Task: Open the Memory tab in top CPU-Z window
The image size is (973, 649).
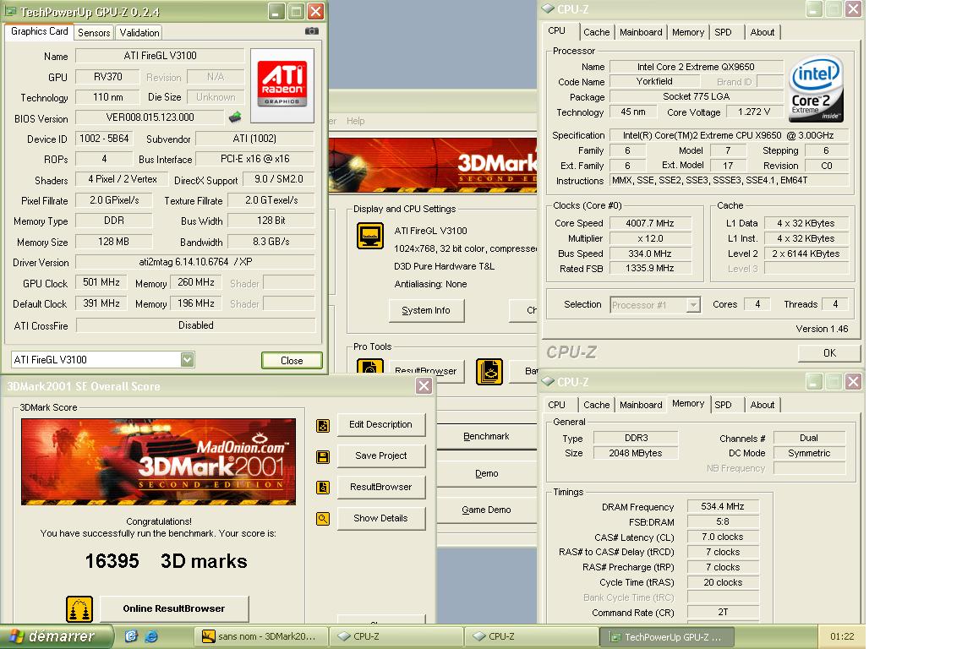Action: click(x=688, y=32)
